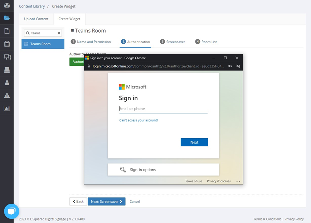Open Terms of use in popup
This screenshot has height=223, width=311.
click(194, 181)
